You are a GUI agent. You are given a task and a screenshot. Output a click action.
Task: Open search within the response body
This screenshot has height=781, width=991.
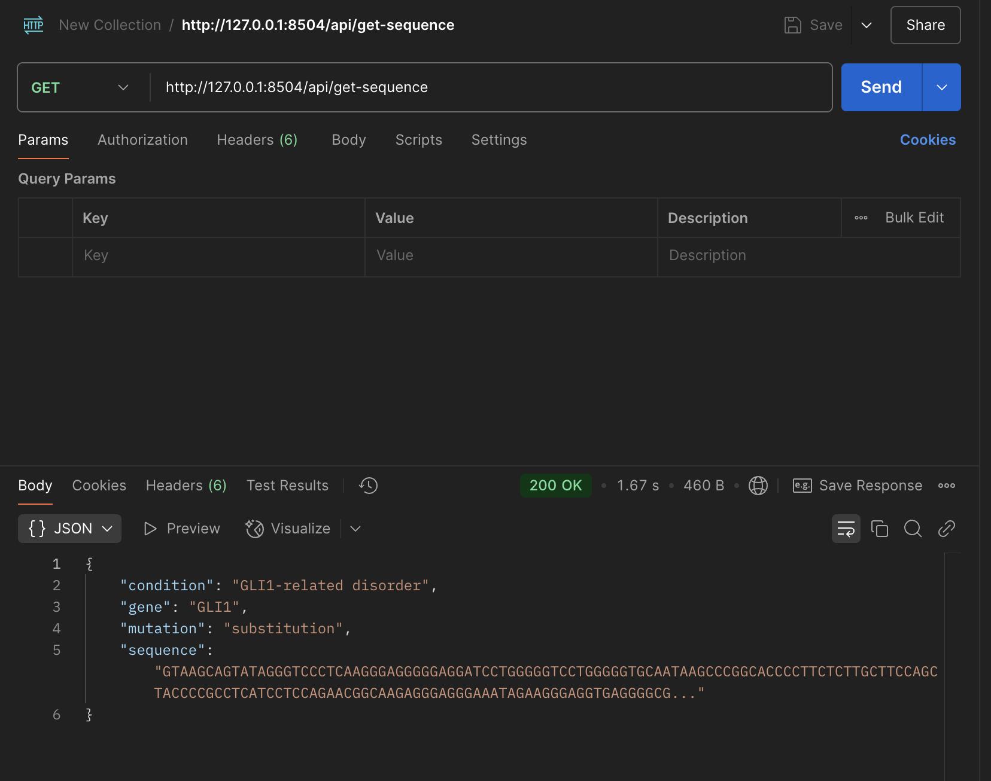tap(913, 529)
